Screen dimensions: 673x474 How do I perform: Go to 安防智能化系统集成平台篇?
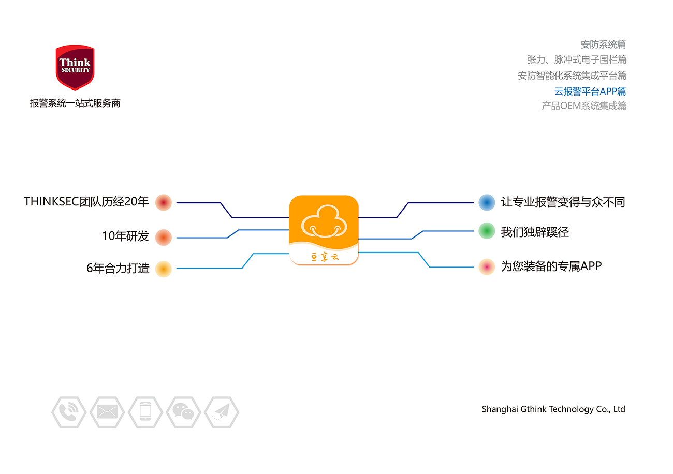click(572, 76)
